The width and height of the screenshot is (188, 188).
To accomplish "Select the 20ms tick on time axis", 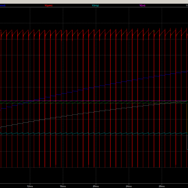I will pyautogui.click(x=96, y=185).
